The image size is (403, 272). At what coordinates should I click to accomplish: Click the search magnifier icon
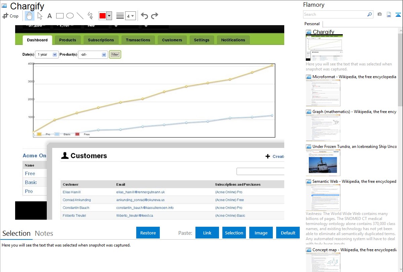pos(370,14)
